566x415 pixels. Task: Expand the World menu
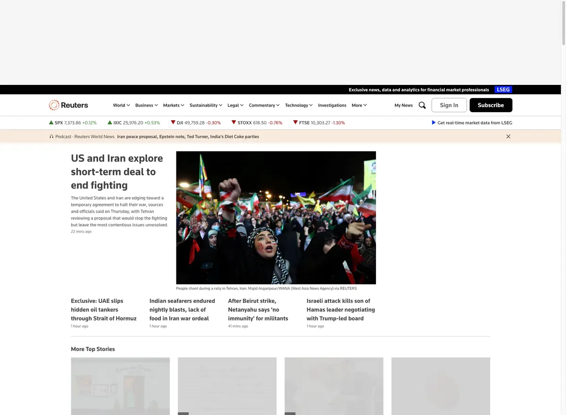(x=121, y=105)
